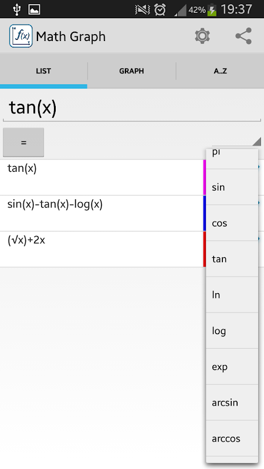Open the A..Z tab
The width and height of the screenshot is (264, 469).
[x=221, y=71]
